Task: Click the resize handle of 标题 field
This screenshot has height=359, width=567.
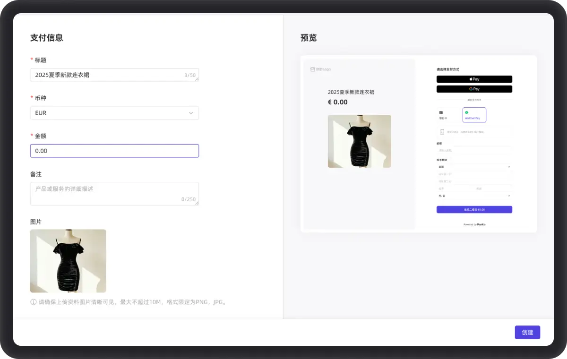Action: 197,79
